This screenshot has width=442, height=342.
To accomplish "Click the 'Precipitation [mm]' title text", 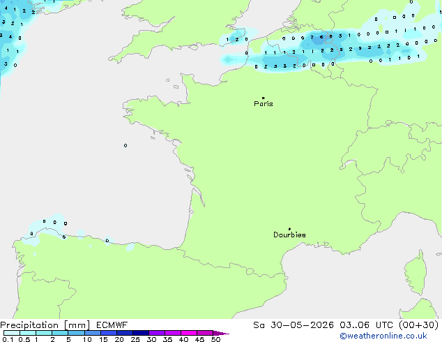I will [x=45, y=325].
